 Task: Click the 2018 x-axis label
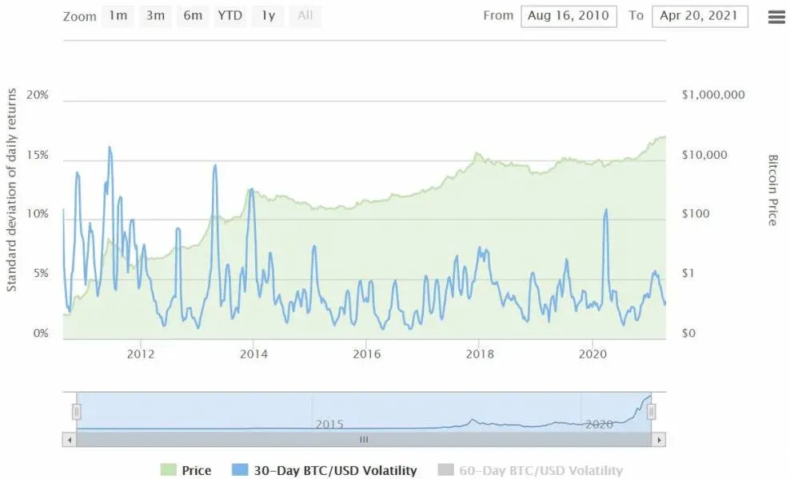click(480, 354)
